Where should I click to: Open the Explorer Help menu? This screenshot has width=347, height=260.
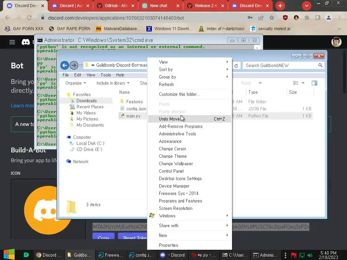(x=120, y=75)
